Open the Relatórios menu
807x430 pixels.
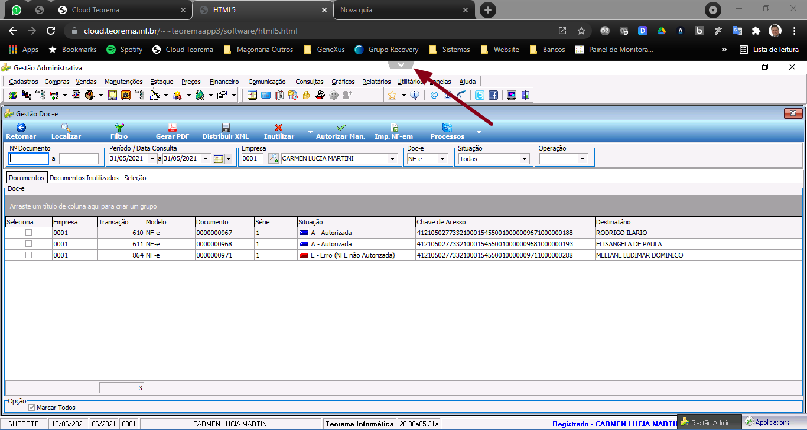[x=376, y=82]
